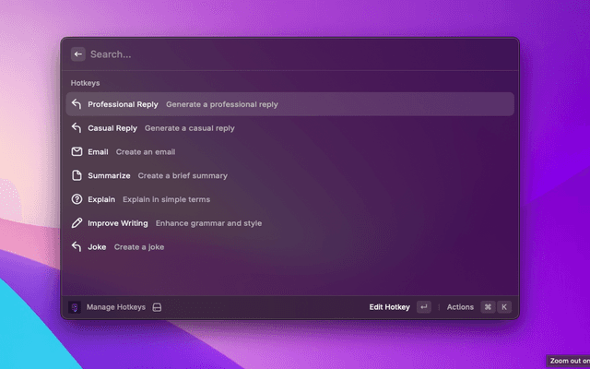Image resolution: width=590 pixels, height=369 pixels.
Task: Click the Explain question mark icon
Action: 77,199
